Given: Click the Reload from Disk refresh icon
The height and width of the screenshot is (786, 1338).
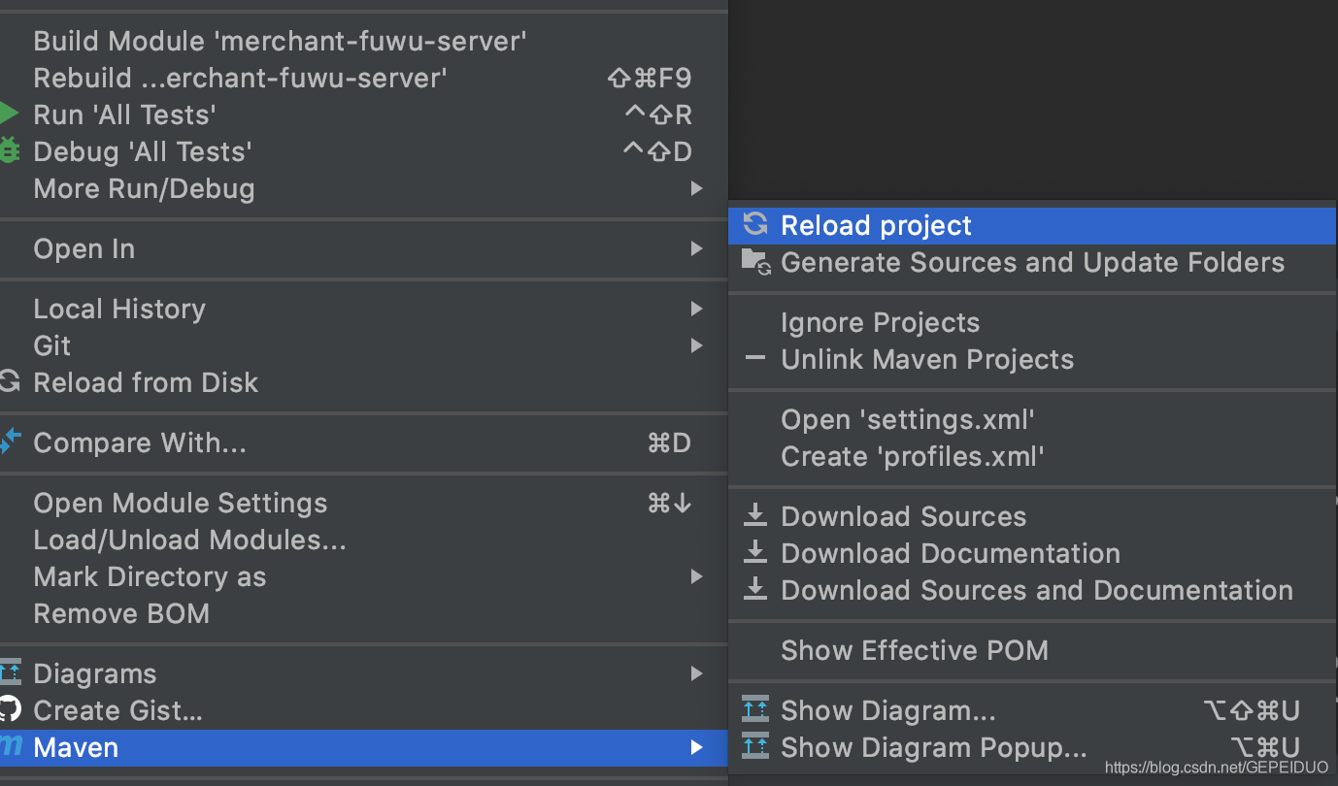Looking at the screenshot, I should tap(9, 382).
